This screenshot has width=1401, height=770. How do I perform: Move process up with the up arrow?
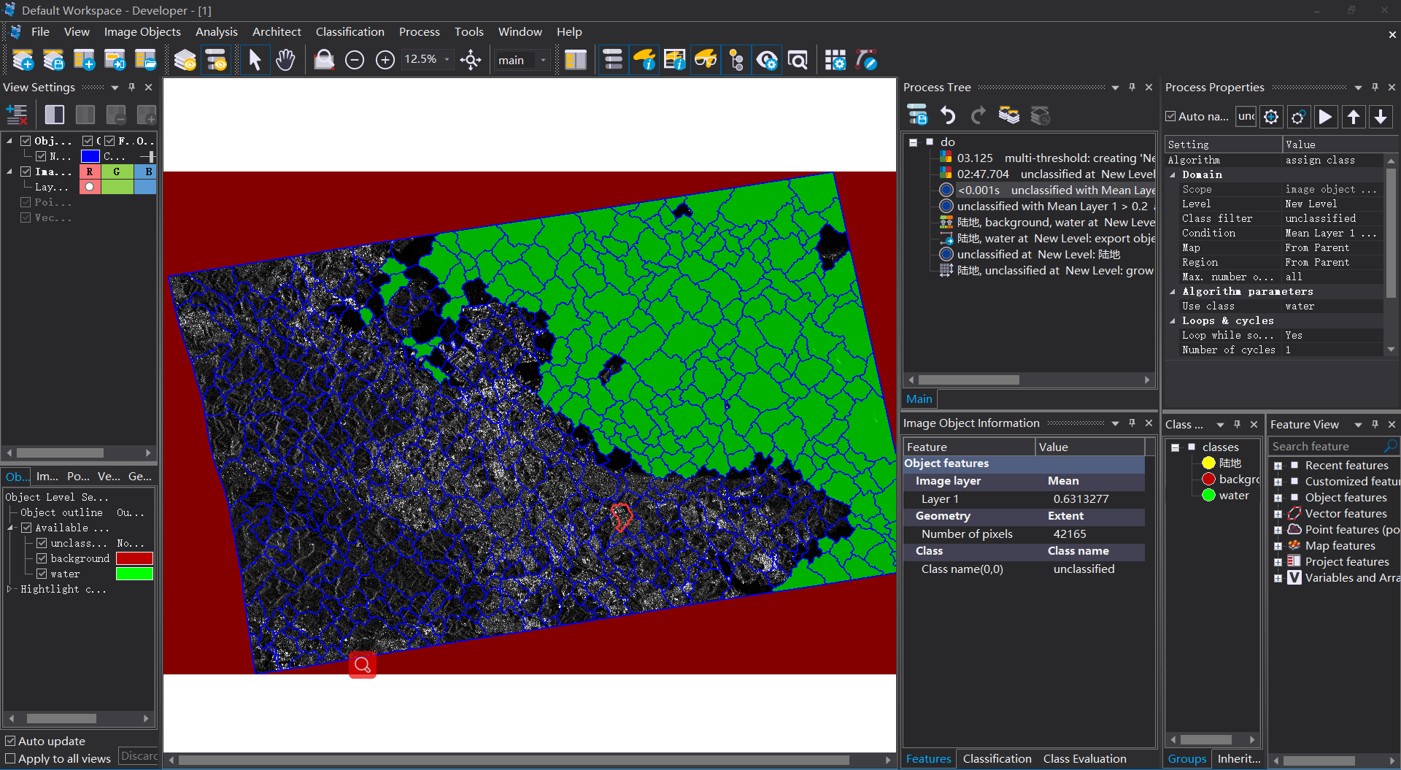tap(1354, 117)
